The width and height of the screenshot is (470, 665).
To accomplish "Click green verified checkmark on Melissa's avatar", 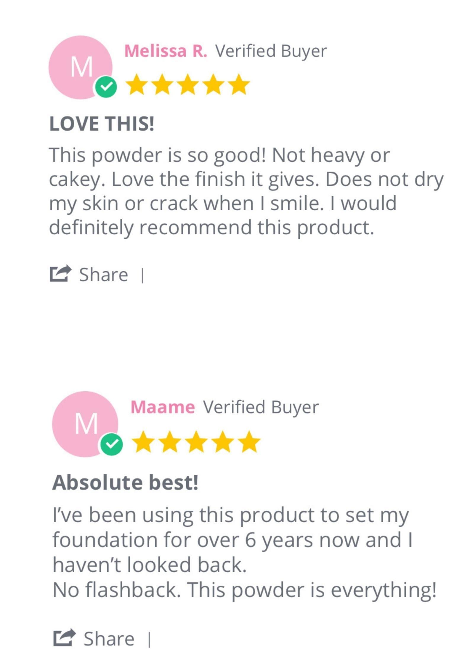I will [x=106, y=87].
